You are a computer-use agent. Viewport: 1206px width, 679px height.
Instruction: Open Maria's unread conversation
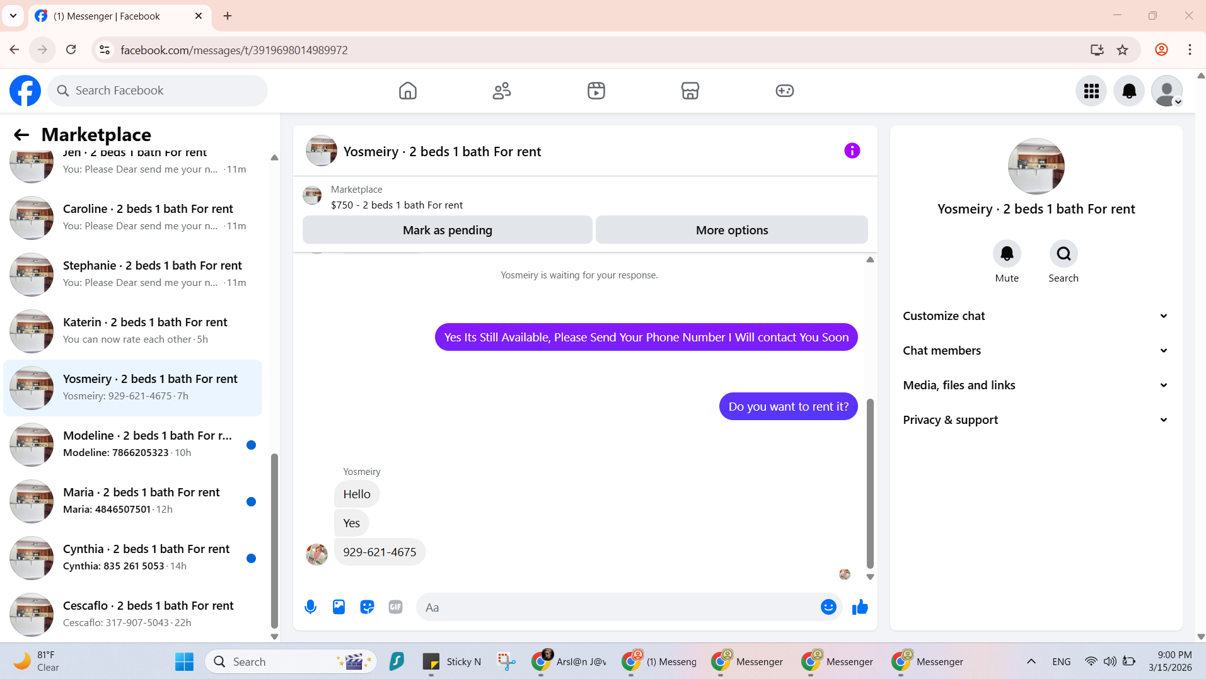(133, 501)
